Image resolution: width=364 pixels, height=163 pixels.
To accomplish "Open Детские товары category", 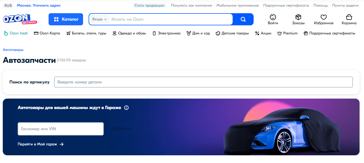I will [x=232, y=33].
